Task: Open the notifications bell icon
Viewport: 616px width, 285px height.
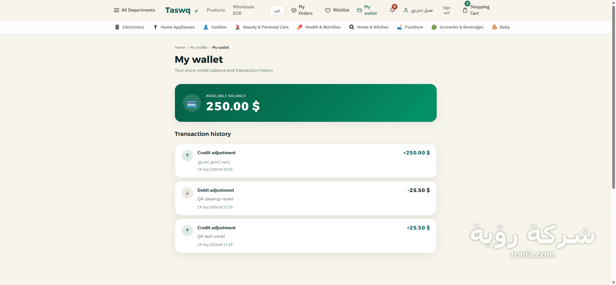Action: (x=392, y=10)
